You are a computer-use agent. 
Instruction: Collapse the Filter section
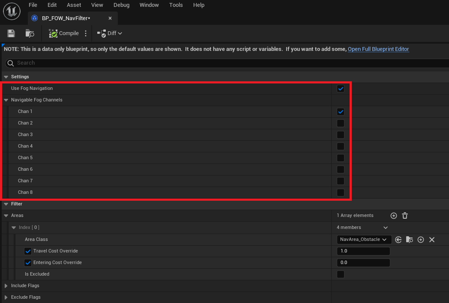coord(6,204)
